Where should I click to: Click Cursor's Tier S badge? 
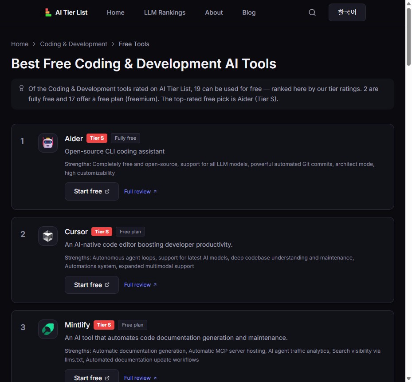[x=102, y=232]
